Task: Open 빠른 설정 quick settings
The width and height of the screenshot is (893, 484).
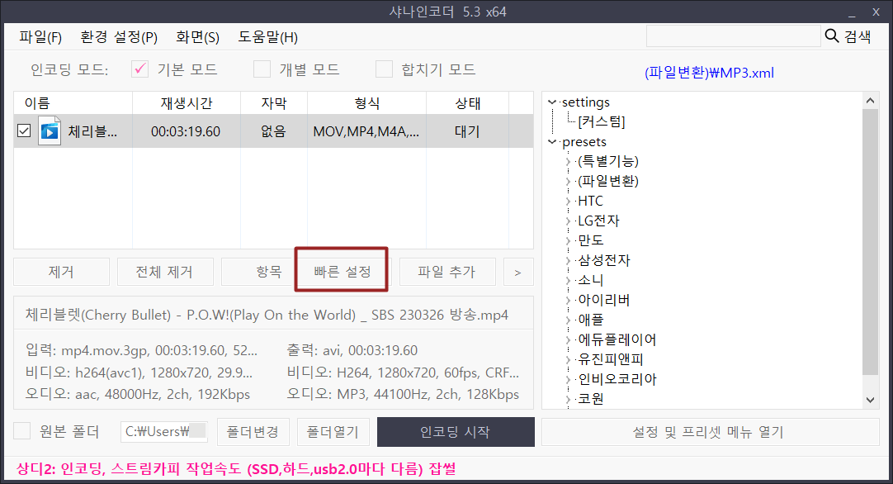Action: pyautogui.click(x=342, y=272)
